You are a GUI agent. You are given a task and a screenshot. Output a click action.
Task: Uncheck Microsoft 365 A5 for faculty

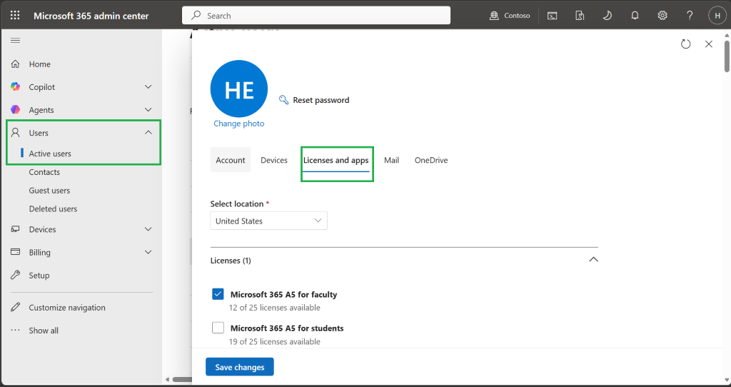[x=218, y=294]
